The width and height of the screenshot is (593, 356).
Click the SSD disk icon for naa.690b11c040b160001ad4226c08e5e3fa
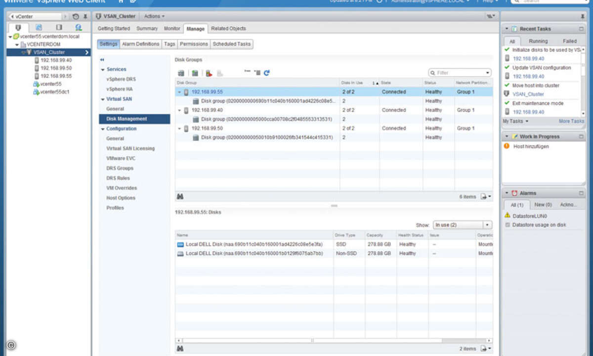(x=180, y=244)
